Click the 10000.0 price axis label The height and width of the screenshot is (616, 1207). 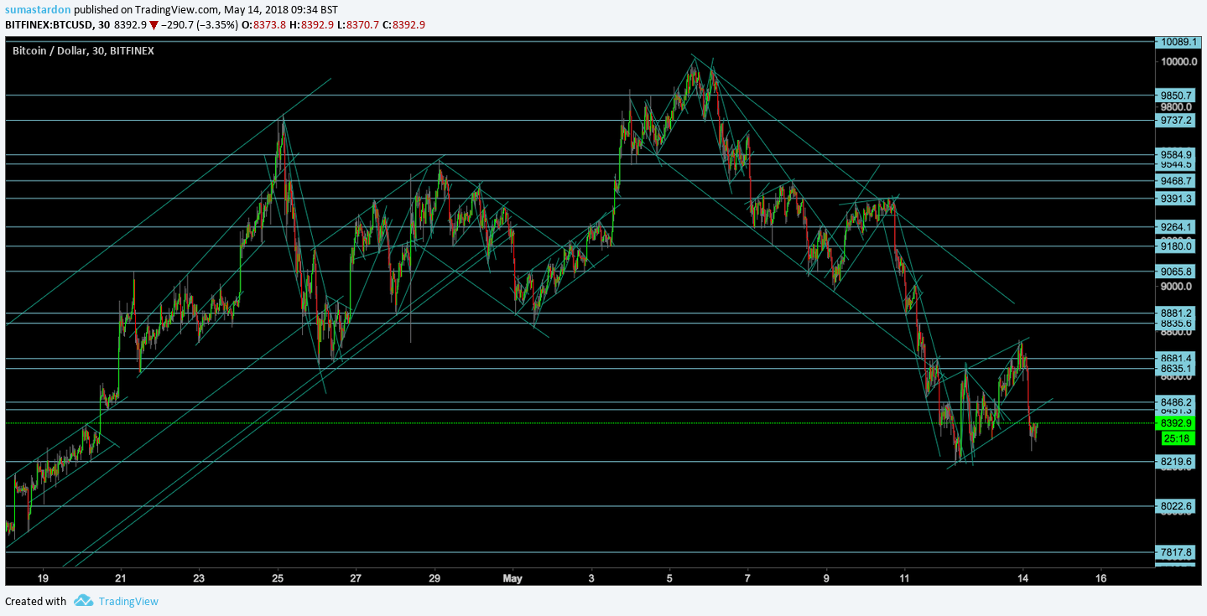1178,61
